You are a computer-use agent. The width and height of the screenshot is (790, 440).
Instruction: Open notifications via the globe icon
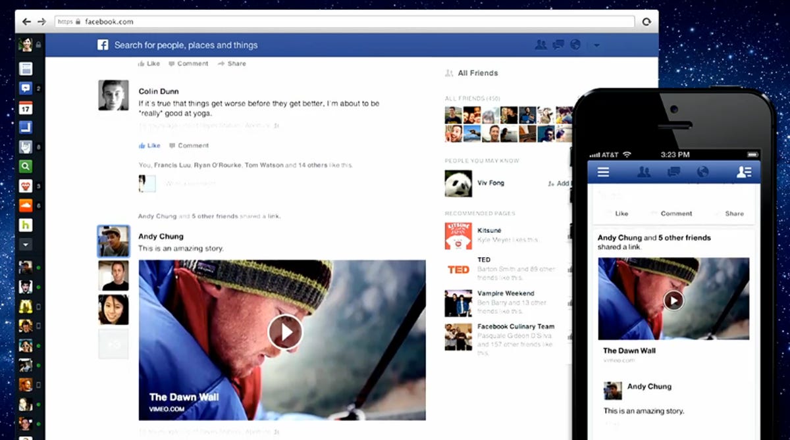pyautogui.click(x=574, y=45)
